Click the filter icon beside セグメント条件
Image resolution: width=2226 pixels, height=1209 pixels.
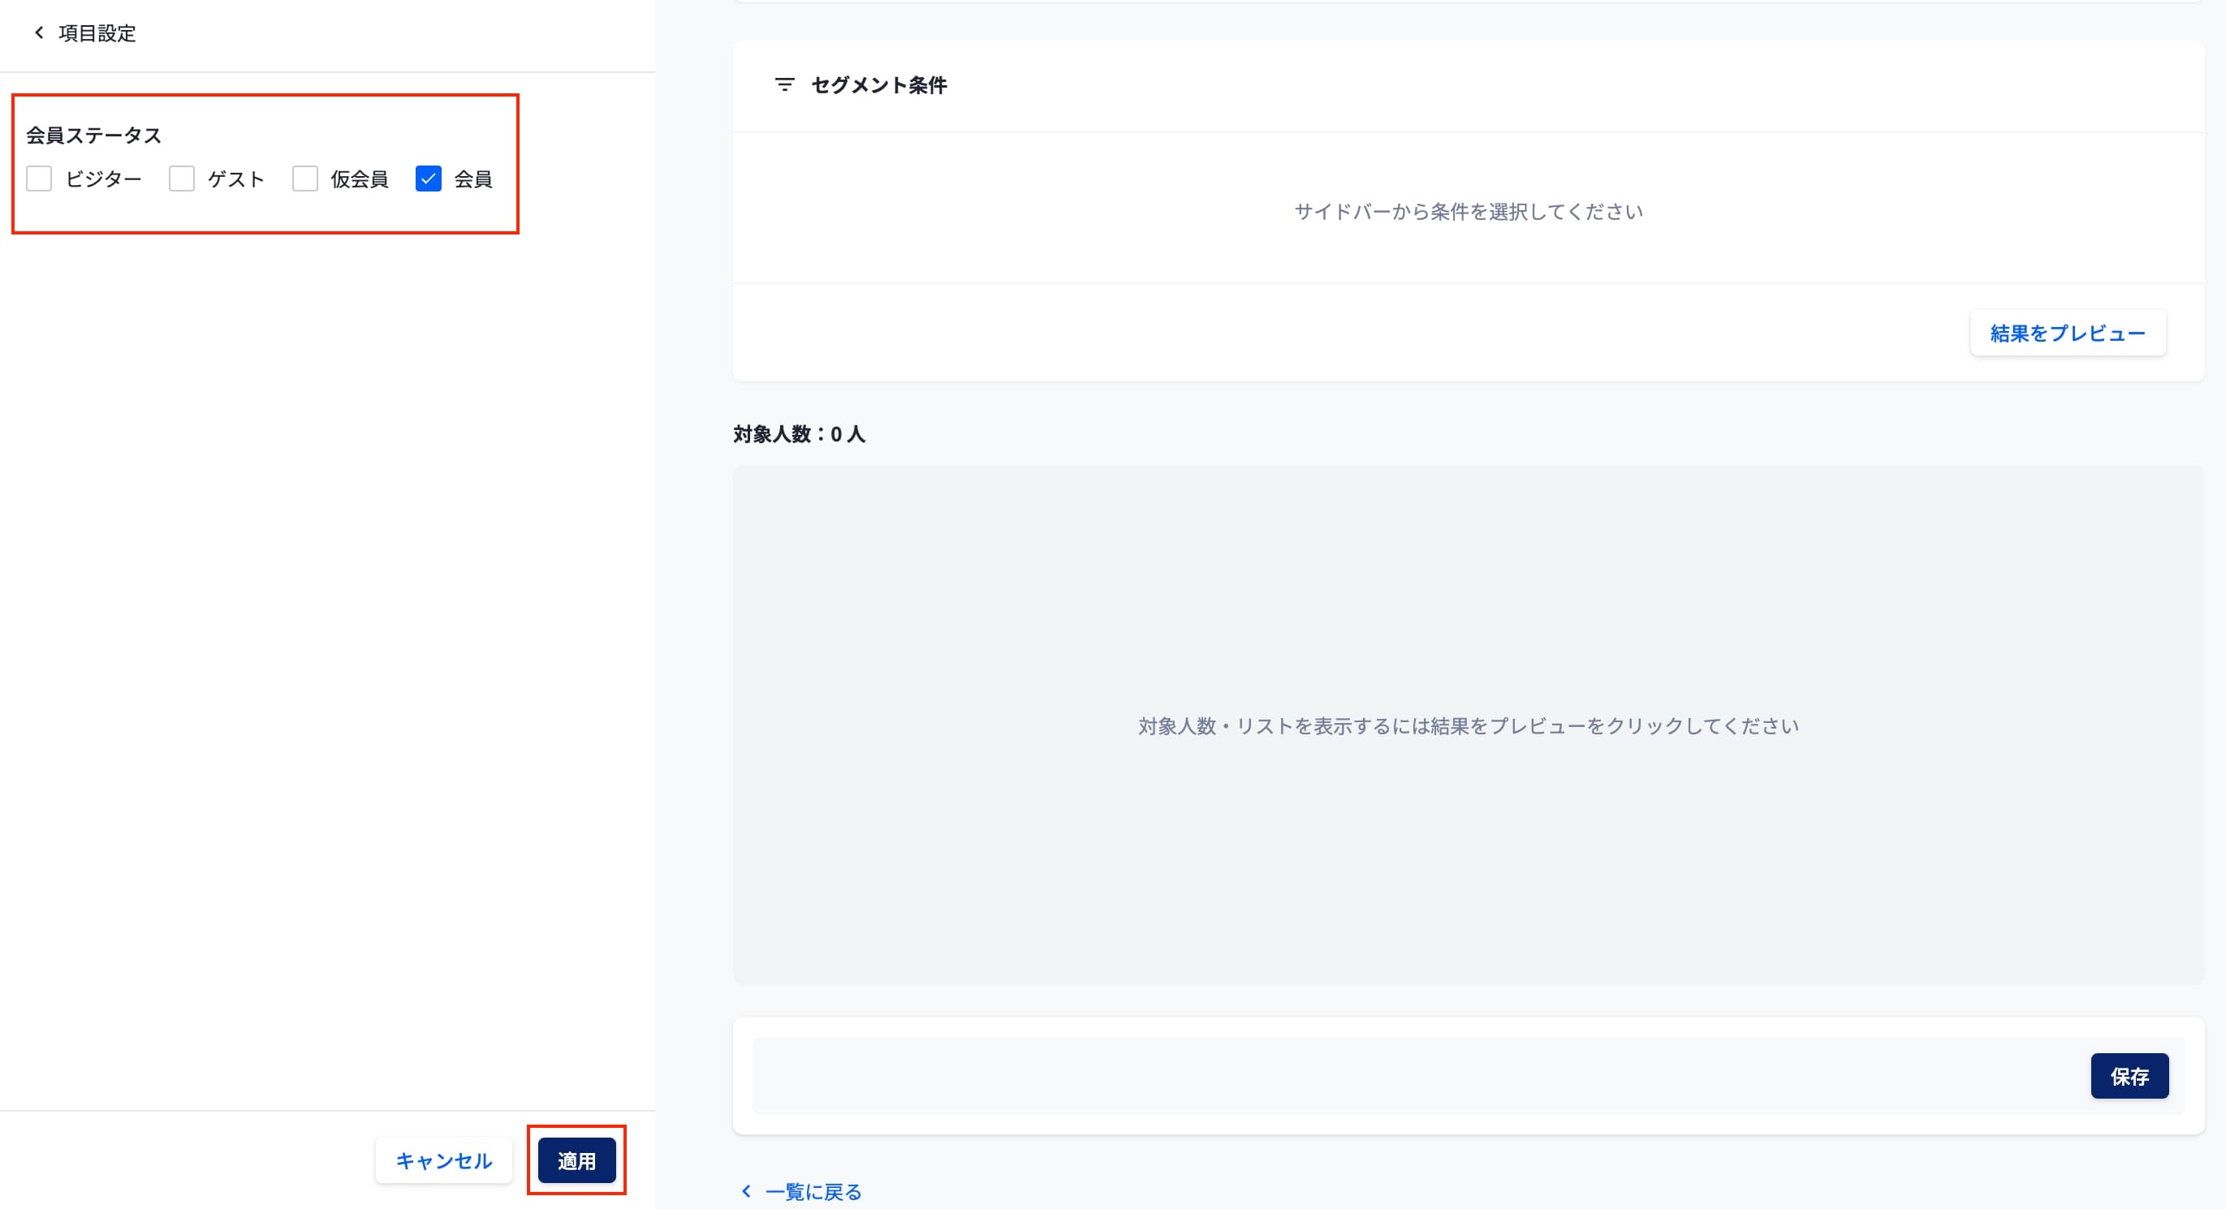783,84
